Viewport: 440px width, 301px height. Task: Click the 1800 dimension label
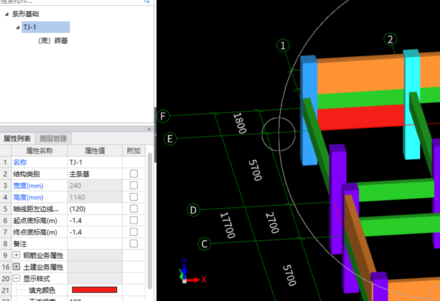click(x=240, y=123)
